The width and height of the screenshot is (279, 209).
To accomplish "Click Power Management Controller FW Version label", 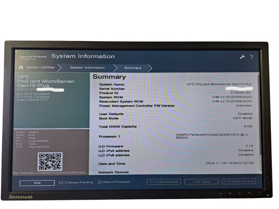I will [x=137, y=106].
